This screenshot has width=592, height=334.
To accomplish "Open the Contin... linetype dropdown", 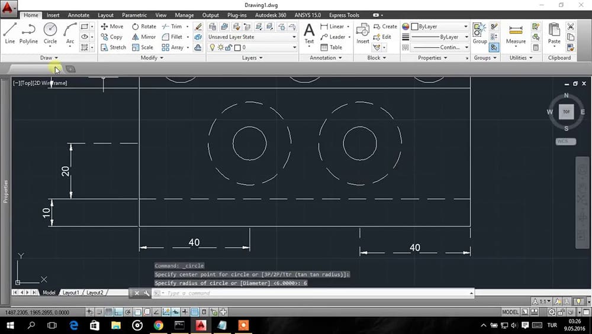I will click(x=440, y=47).
